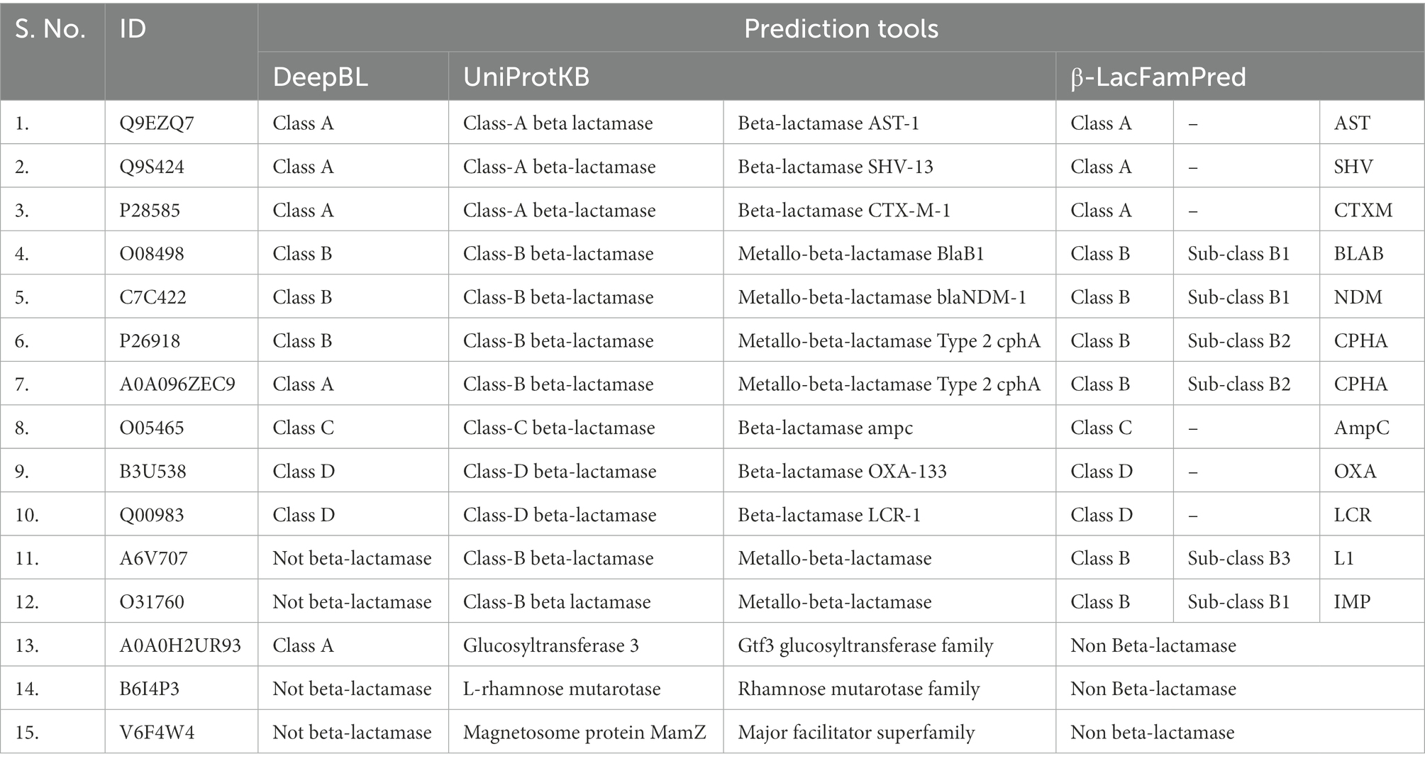Click Glucosyltransferase 3 cell
Viewport: 1425px width, 766px height.
point(586,645)
